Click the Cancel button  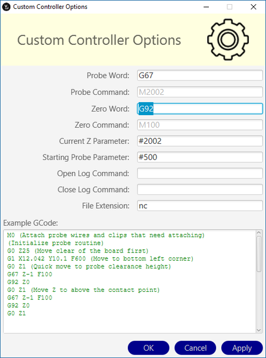pyautogui.click(x=195, y=348)
